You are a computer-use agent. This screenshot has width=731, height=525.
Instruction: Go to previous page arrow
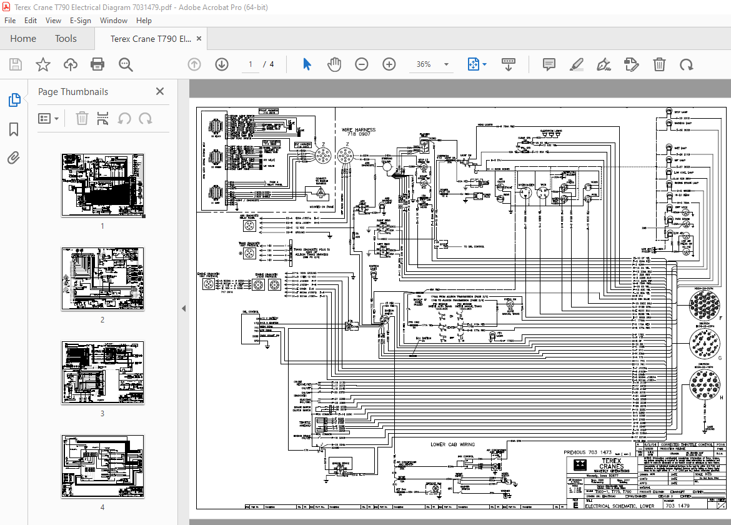coord(194,64)
